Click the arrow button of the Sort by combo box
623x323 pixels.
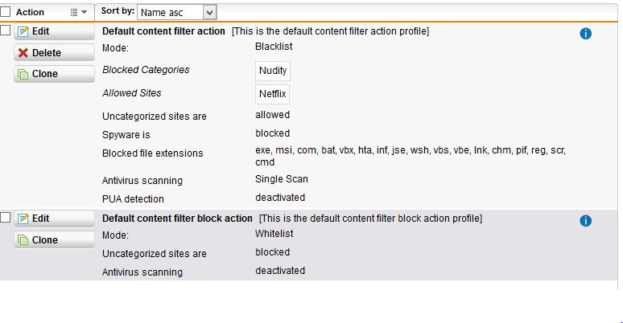(x=210, y=12)
